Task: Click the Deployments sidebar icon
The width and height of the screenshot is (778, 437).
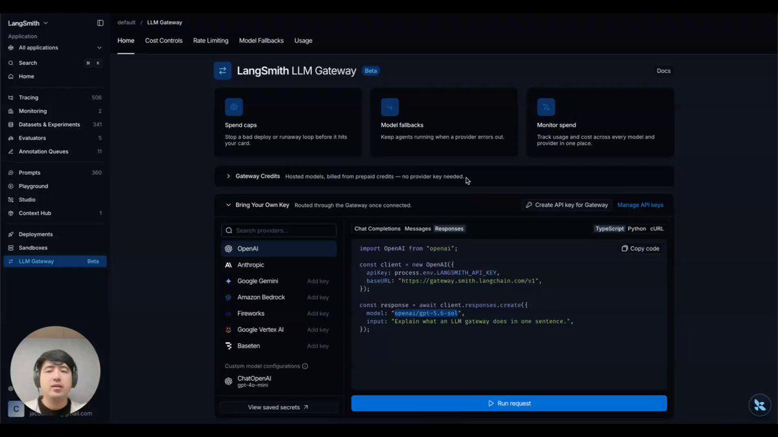Action: pyautogui.click(x=11, y=234)
